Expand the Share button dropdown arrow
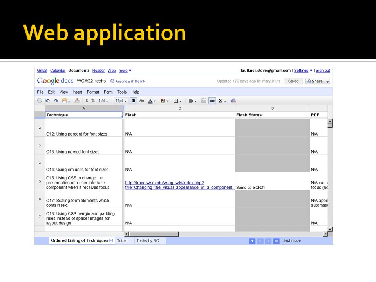Screen dimensions: 376x282 point(327,81)
